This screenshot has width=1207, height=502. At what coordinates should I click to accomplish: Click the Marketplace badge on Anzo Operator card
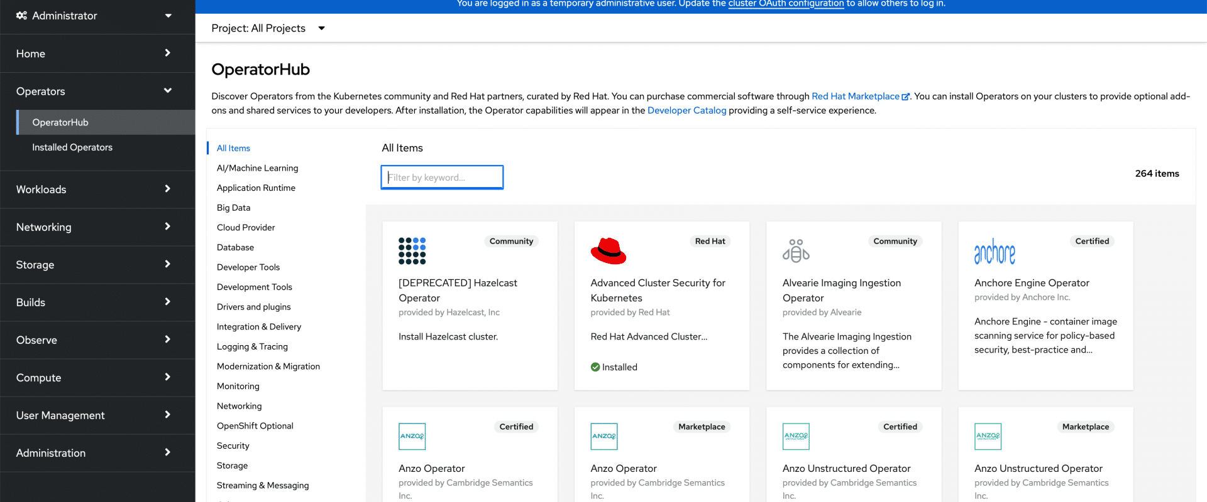(x=702, y=427)
